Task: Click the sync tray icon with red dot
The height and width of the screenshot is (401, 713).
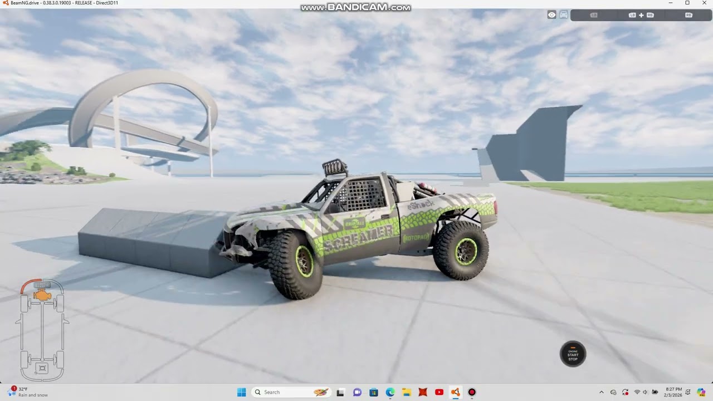Action: pos(626,392)
